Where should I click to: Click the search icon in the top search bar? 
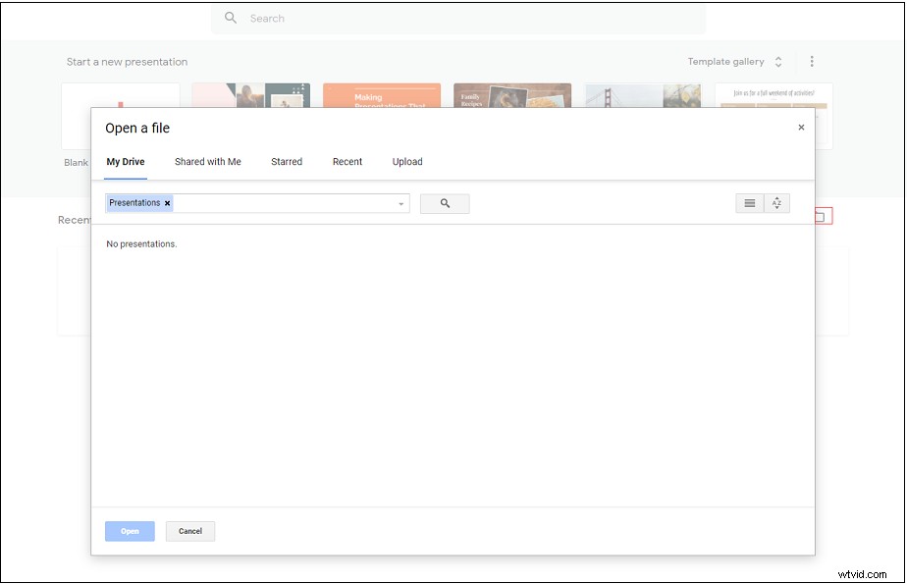point(230,18)
